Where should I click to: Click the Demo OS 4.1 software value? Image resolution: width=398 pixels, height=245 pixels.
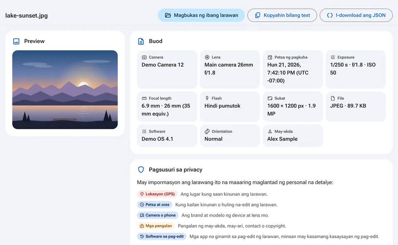tap(158, 139)
